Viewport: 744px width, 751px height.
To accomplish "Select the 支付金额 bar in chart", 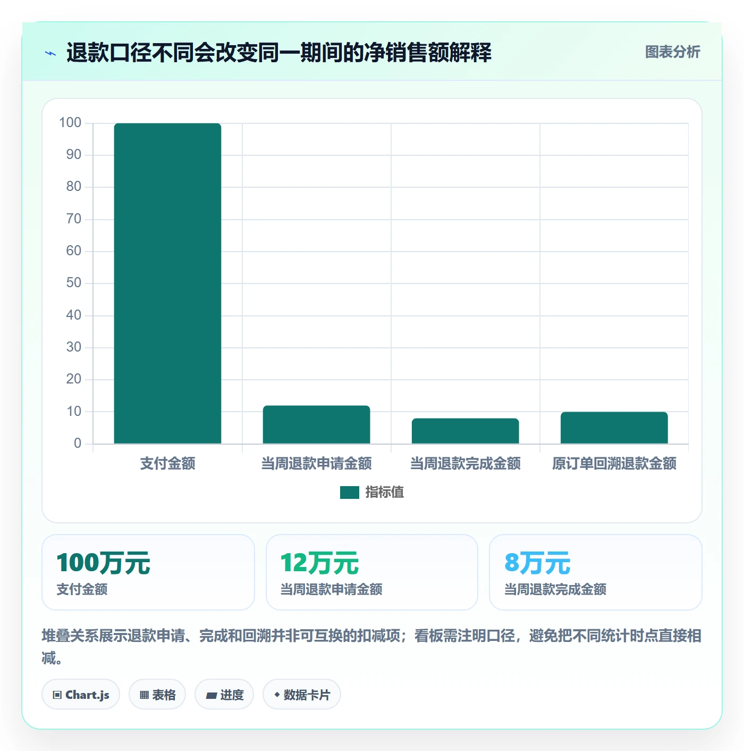I will 167,283.
